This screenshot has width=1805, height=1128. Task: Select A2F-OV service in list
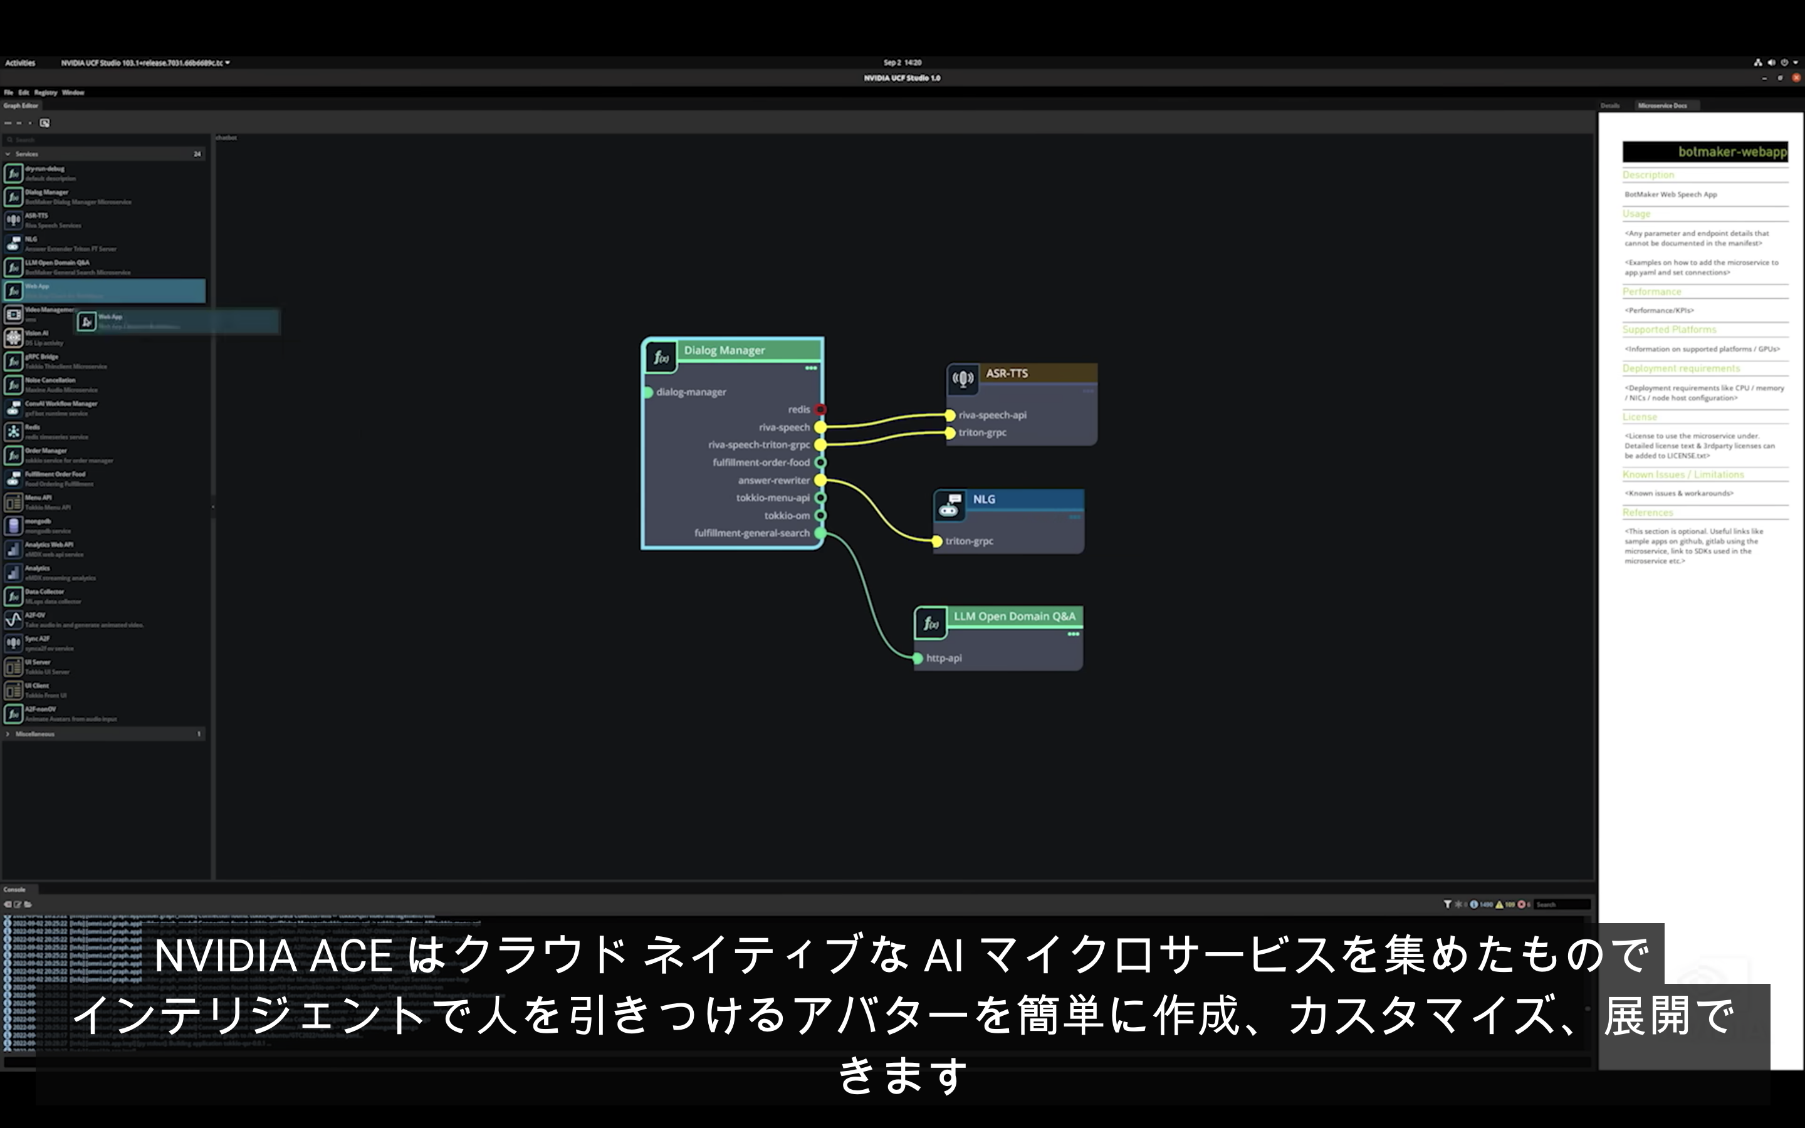[105, 620]
